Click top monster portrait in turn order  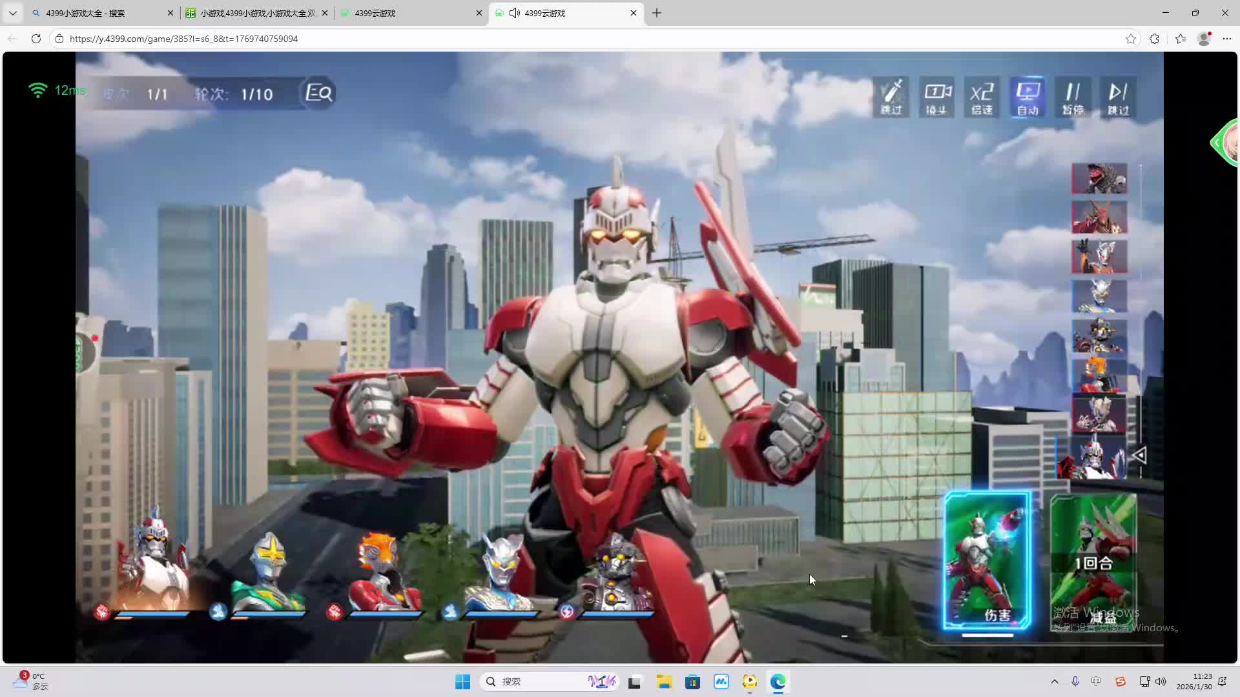[1099, 179]
